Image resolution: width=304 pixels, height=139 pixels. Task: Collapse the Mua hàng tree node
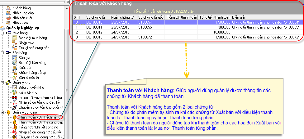(3, 33)
